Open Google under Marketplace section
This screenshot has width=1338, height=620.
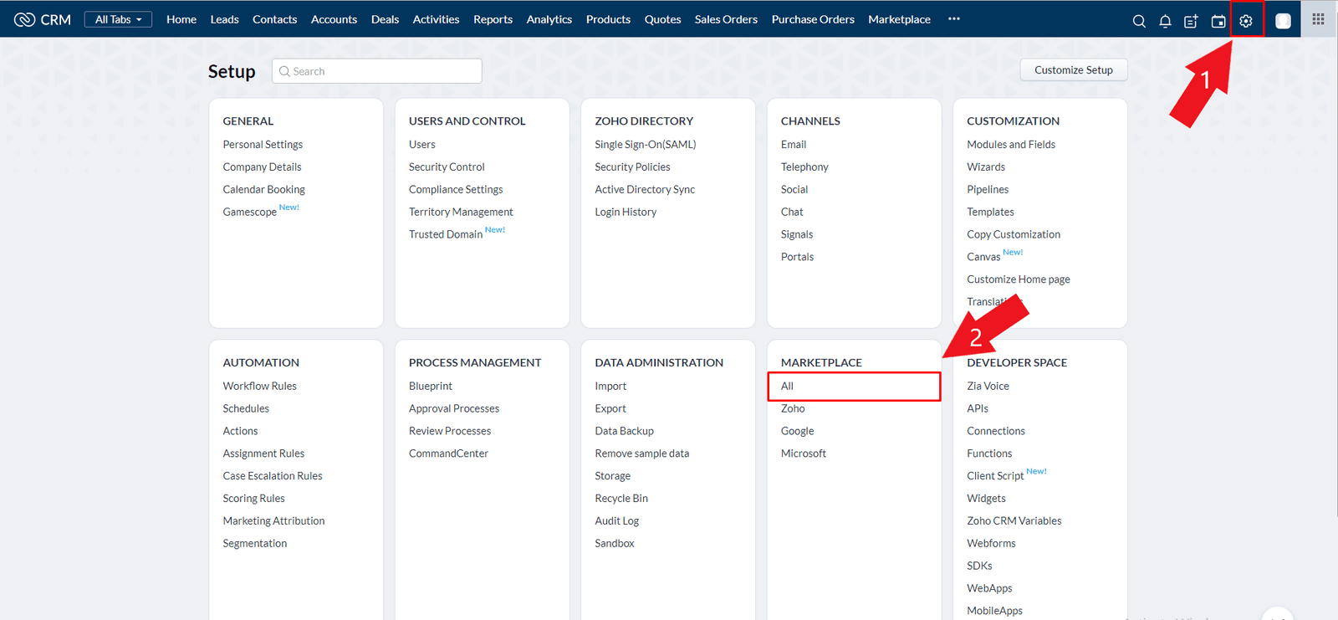[x=797, y=432]
